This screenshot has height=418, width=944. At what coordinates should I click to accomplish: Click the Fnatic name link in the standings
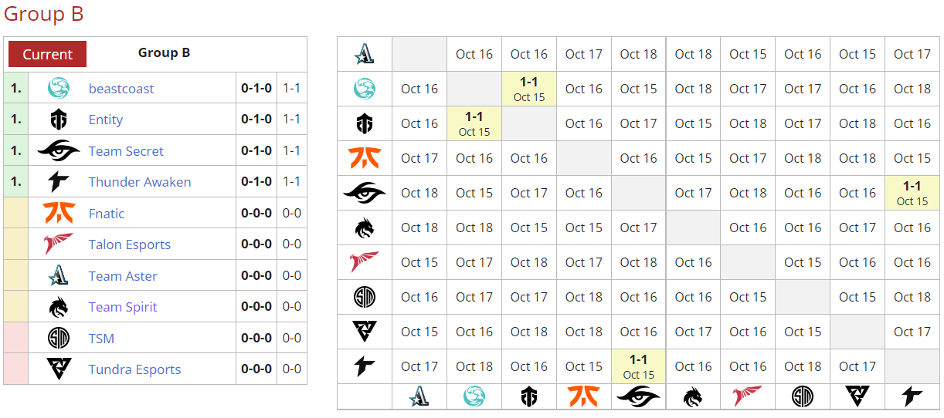pos(107,214)
